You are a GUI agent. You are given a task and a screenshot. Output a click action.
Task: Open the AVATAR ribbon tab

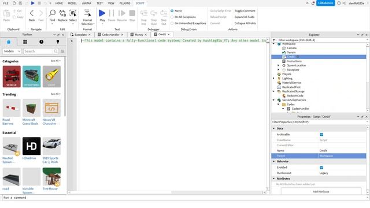click(x=87, y=3)
